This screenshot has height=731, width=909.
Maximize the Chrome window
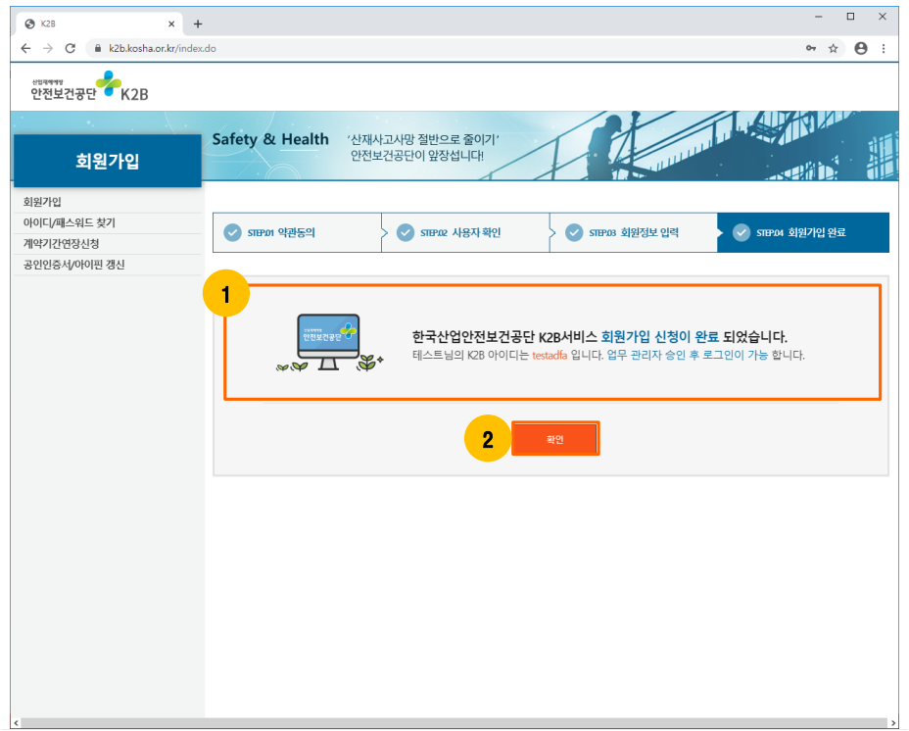[x=850, y=17]
